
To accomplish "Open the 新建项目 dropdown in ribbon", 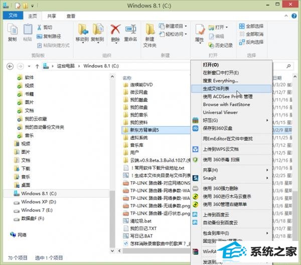I will 173,27.
